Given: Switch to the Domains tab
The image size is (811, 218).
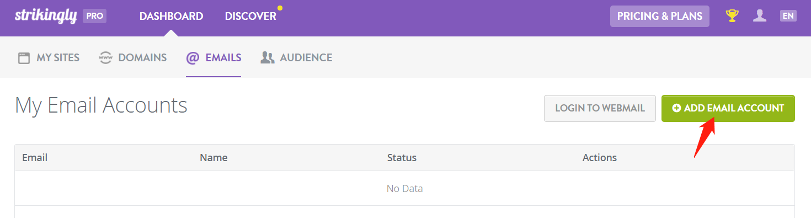Looking at the screenshot, I should (132, 57).
